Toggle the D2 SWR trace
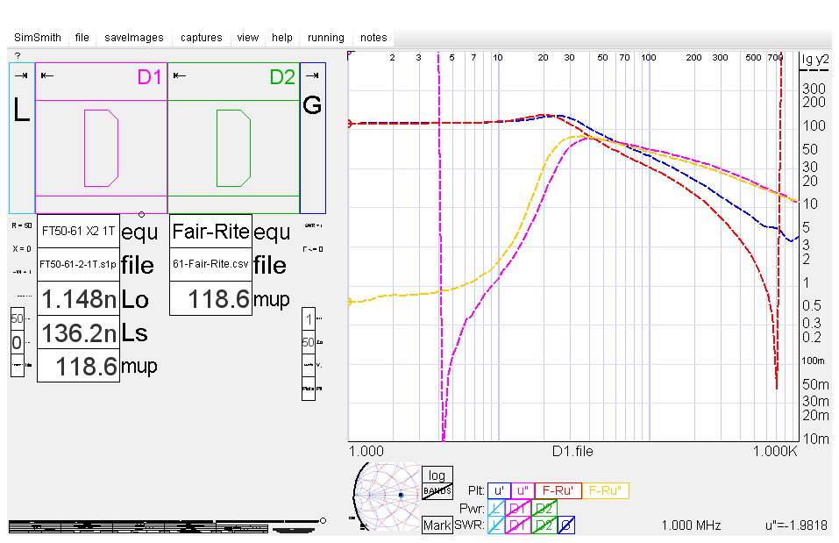The image size is (839, 543). (544, 525)
